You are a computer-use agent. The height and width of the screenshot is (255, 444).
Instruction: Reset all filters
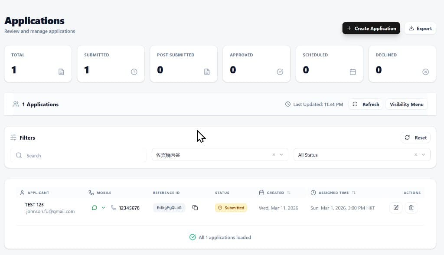click(x=415, y=137)
